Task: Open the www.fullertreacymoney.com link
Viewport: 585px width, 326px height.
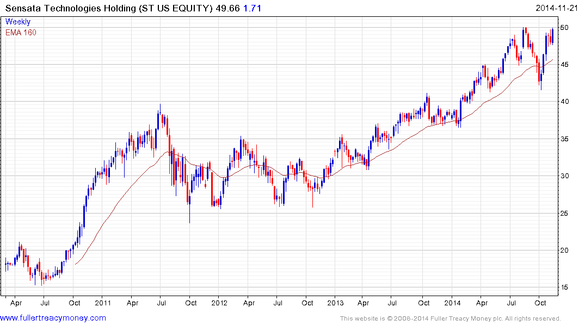Action: (53, 318)
